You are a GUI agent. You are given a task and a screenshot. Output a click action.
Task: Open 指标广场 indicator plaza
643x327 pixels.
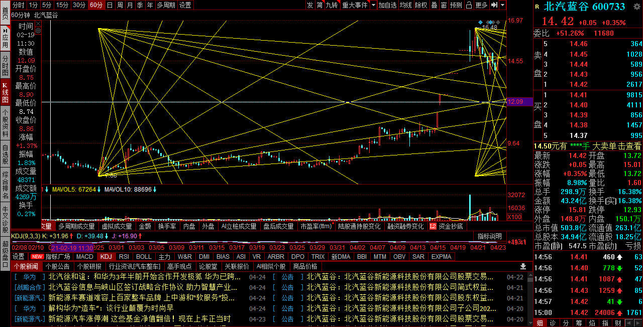point(58,256)
